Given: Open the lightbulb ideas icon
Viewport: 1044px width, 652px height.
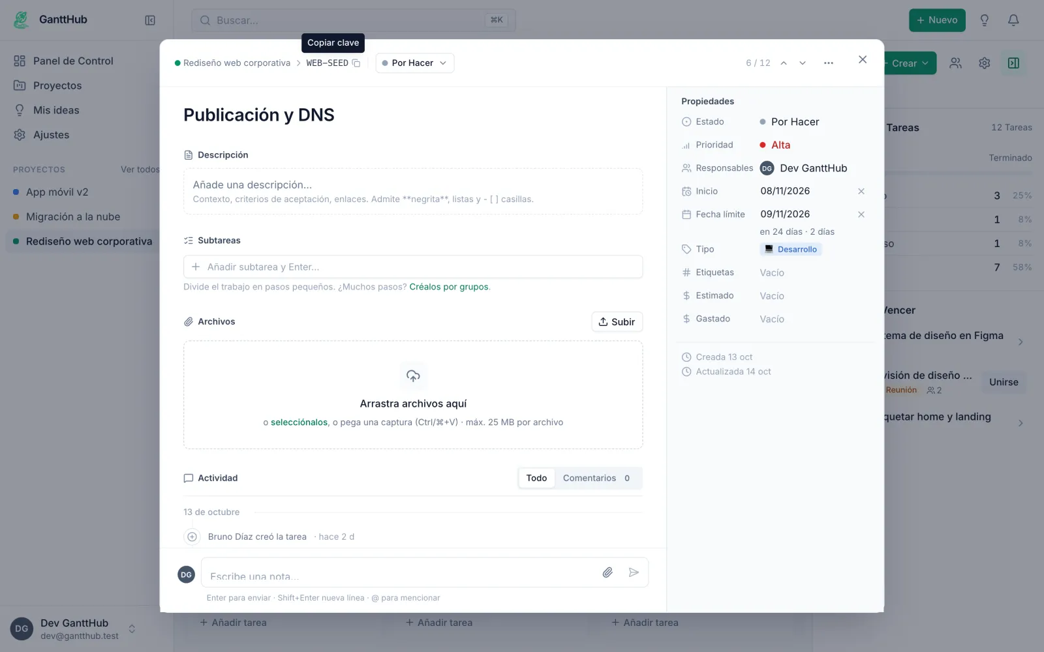Looking at the screenshot, I should tap(985, 20).
